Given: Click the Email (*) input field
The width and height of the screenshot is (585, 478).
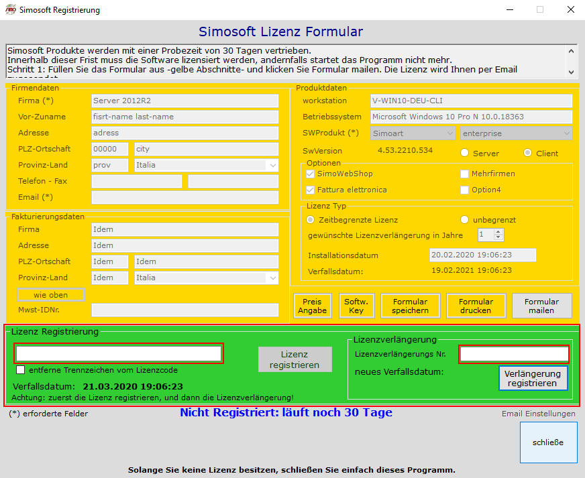Looking at the screenshot, I should point(184,197).
